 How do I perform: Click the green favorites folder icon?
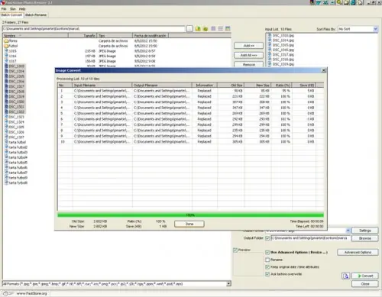coord(206,29)
